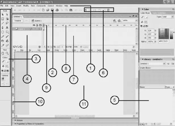
Task: Select the Paint Bucket tool
Action: [x=7, y=41]
